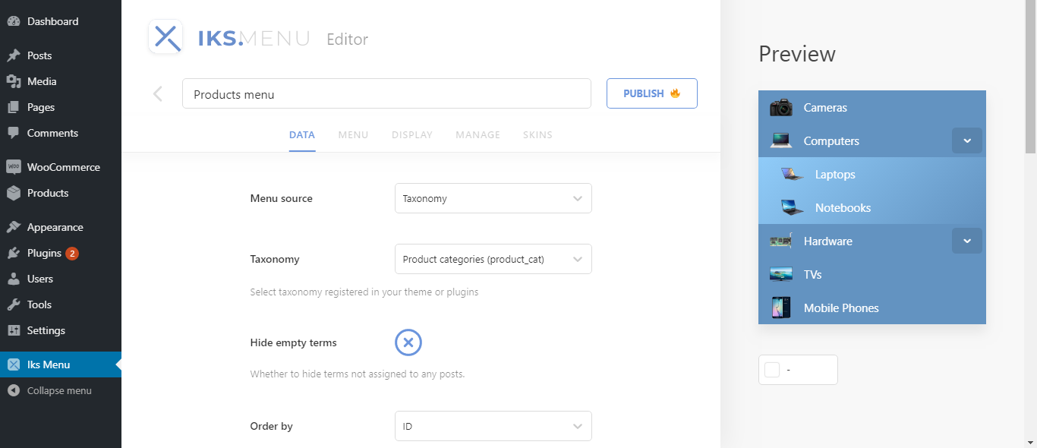The height and width of the screenshot is (448, 1037).
Task: Open Laptops item in the preview menu
Action: click(x=835, y=175)
